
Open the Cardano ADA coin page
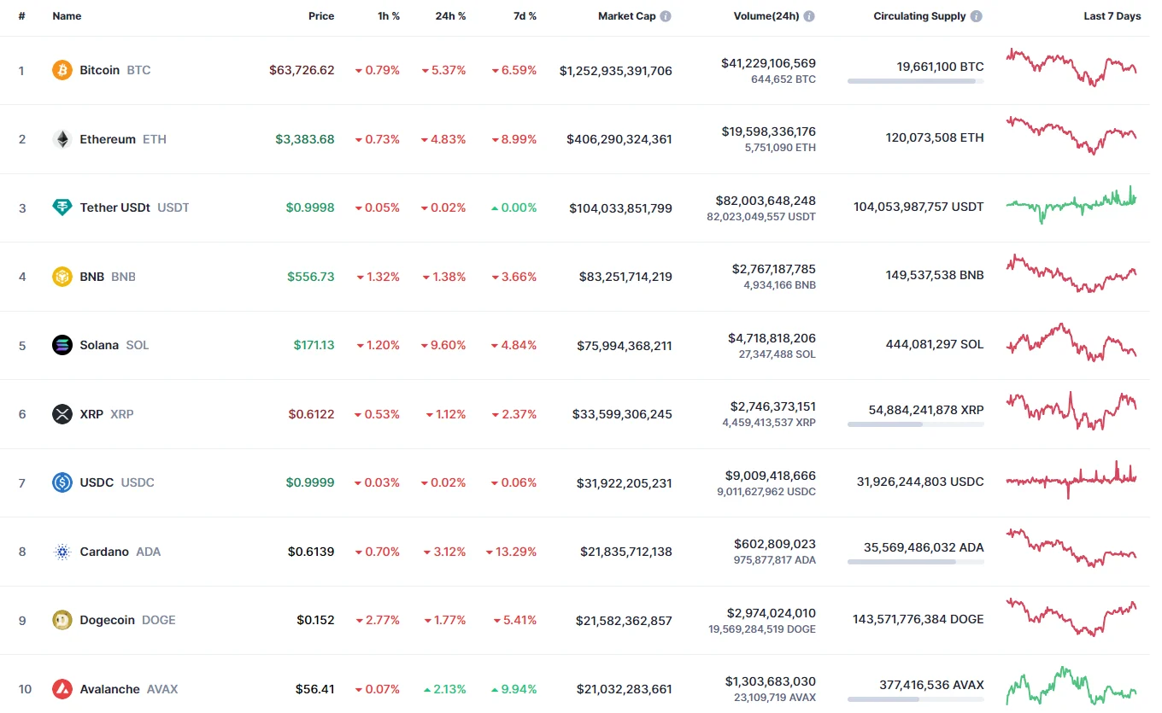point(104,552)
